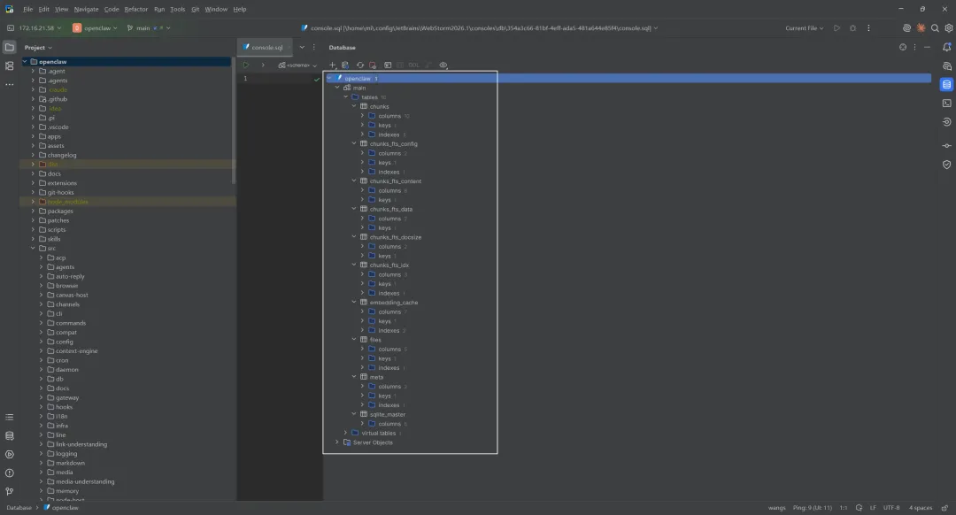
Task: Open the Project tool window icon
Action: click(x=9, y=47)
